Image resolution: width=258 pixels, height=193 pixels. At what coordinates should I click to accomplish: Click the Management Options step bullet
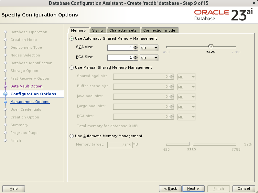pyautogui.click(x=5, y=102)
